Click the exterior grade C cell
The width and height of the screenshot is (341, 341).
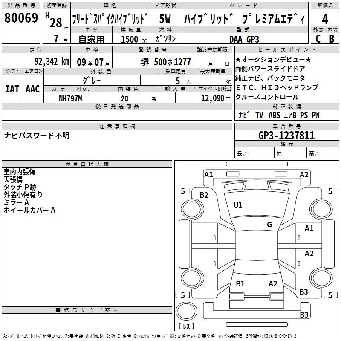point(318,38)
